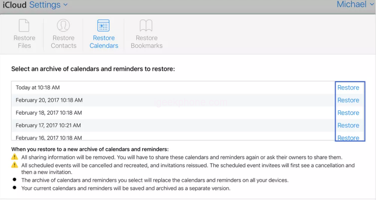The image size is (376, 200).
Task: Restore the February 20, 2017 archive
Action: [x=348, y=100]
